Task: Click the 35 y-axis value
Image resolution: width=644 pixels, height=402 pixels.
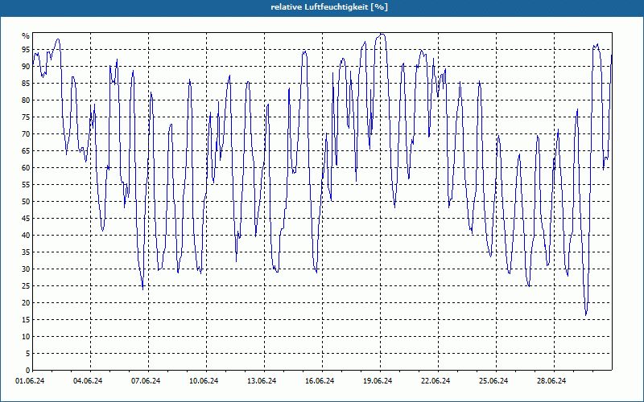Action: pyautogui.click(x=26, y=252)
